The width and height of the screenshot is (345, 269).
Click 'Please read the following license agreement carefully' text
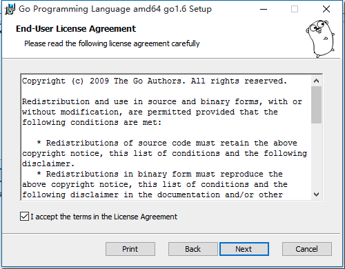coord(112,43)
